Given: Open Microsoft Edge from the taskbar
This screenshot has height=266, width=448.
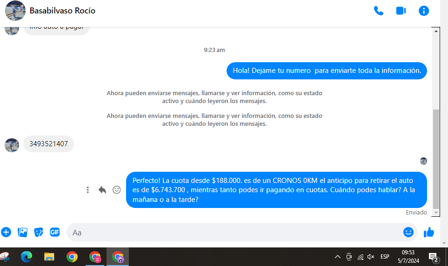Looking at the screenshot, I should click(x=27, y=257).
